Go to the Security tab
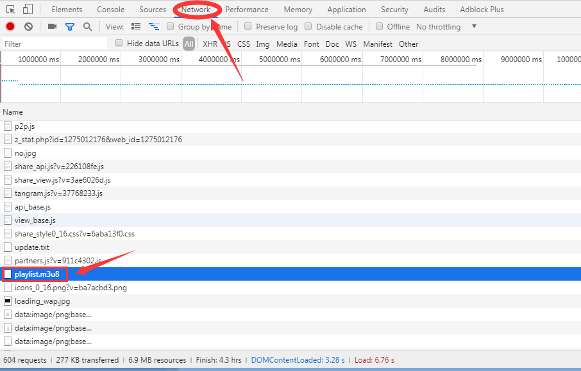Image resolution: width=581 pixels, height=371 pixels. pyautogui.click(x=394, y=10)
